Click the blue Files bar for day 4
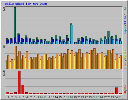The image size is (128, 100). (x=19, y=38)
